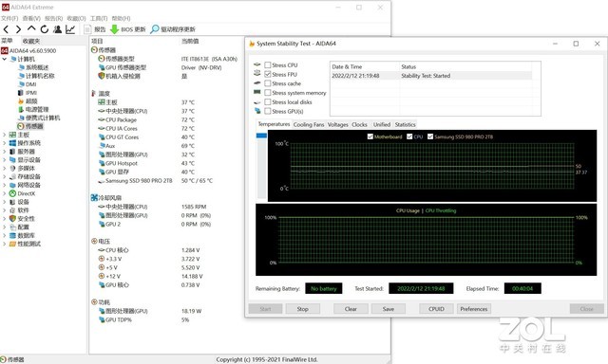Switch to the Cooling Fans tab

[309, 124]
